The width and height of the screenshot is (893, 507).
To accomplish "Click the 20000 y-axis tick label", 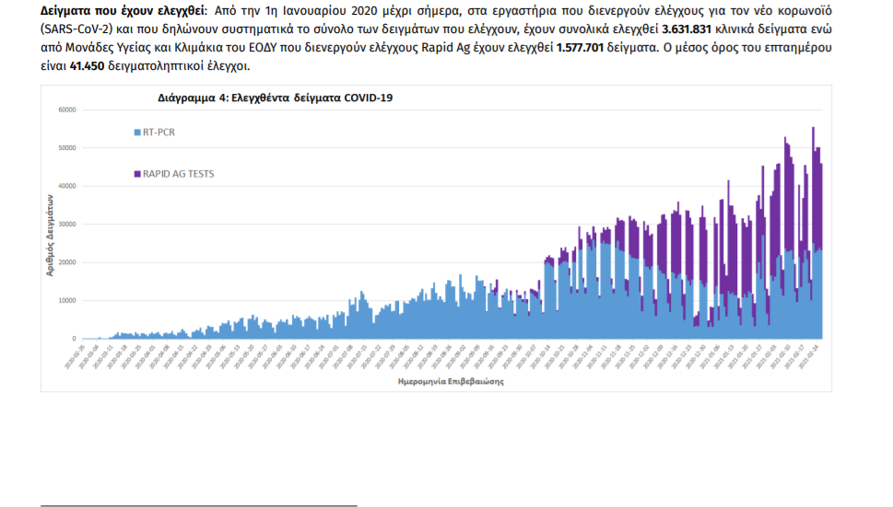I will [x=66, y=262].
